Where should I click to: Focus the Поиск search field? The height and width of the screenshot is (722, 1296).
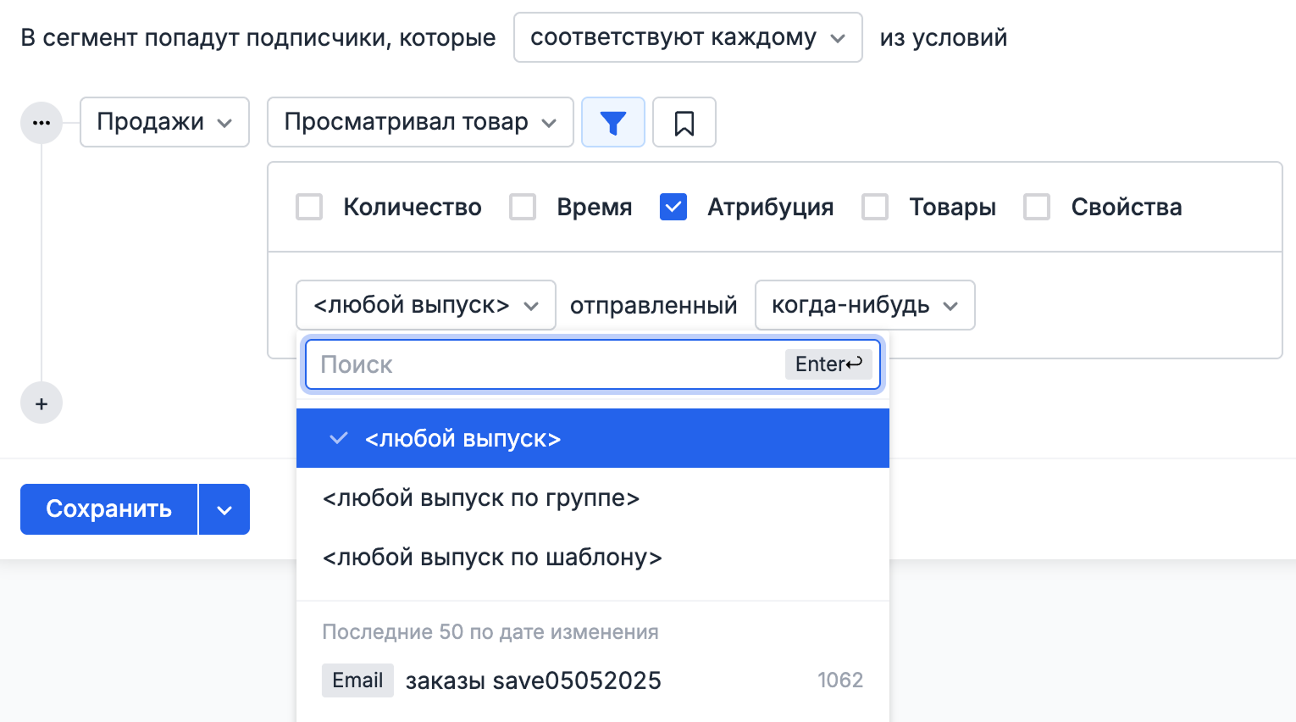tap(542, 364)
